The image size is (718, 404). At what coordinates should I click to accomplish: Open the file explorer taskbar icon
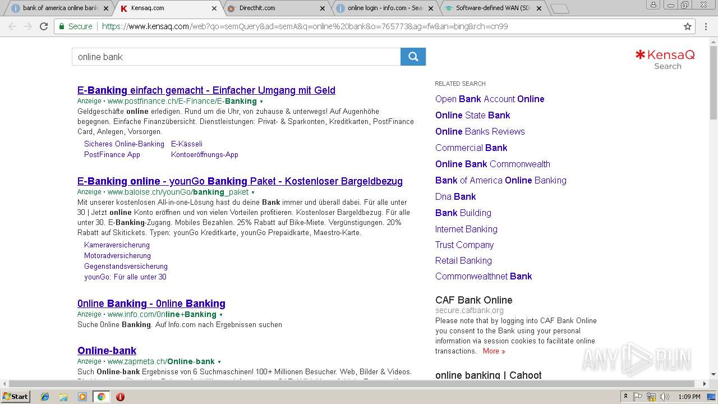(x=63, y=397)
